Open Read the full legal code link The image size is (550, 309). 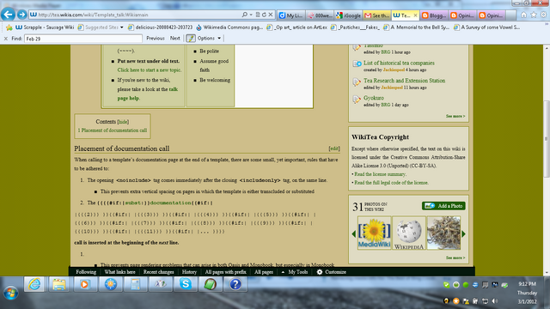point(391,183)
